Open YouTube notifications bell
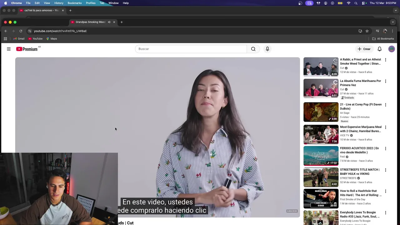The image size is (400, 225). (379, 49)
